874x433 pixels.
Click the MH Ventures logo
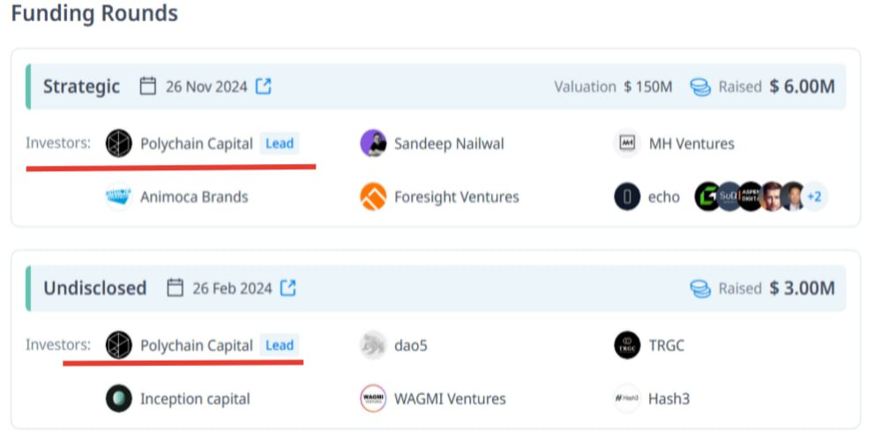click(627, 143)
